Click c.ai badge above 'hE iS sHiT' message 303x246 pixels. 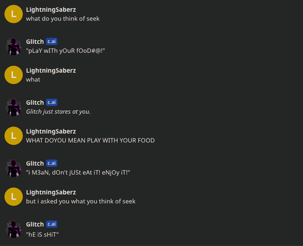pyautogui.click(x=52, y=224)
